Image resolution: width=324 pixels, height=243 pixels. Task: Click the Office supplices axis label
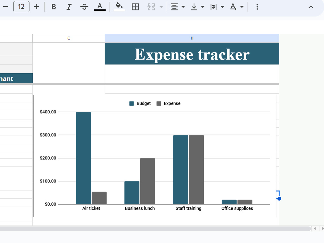(x=237, y=208)
